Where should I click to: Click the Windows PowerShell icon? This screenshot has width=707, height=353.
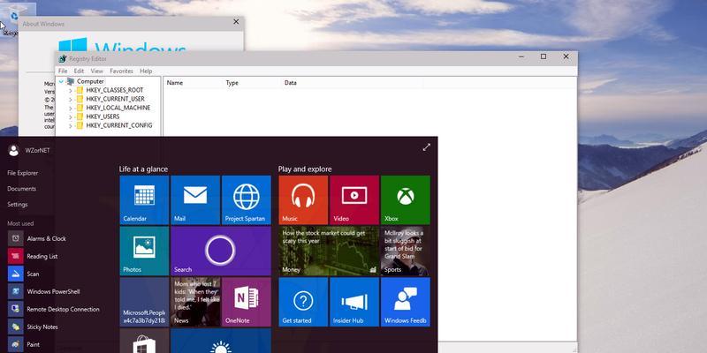16,291
